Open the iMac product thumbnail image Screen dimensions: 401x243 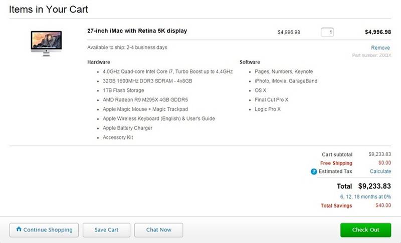[46, 43]
